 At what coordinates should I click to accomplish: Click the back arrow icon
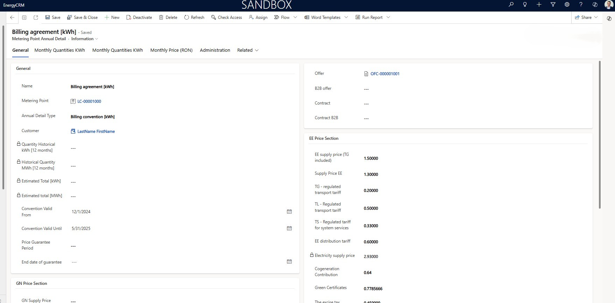coord(12,17)
